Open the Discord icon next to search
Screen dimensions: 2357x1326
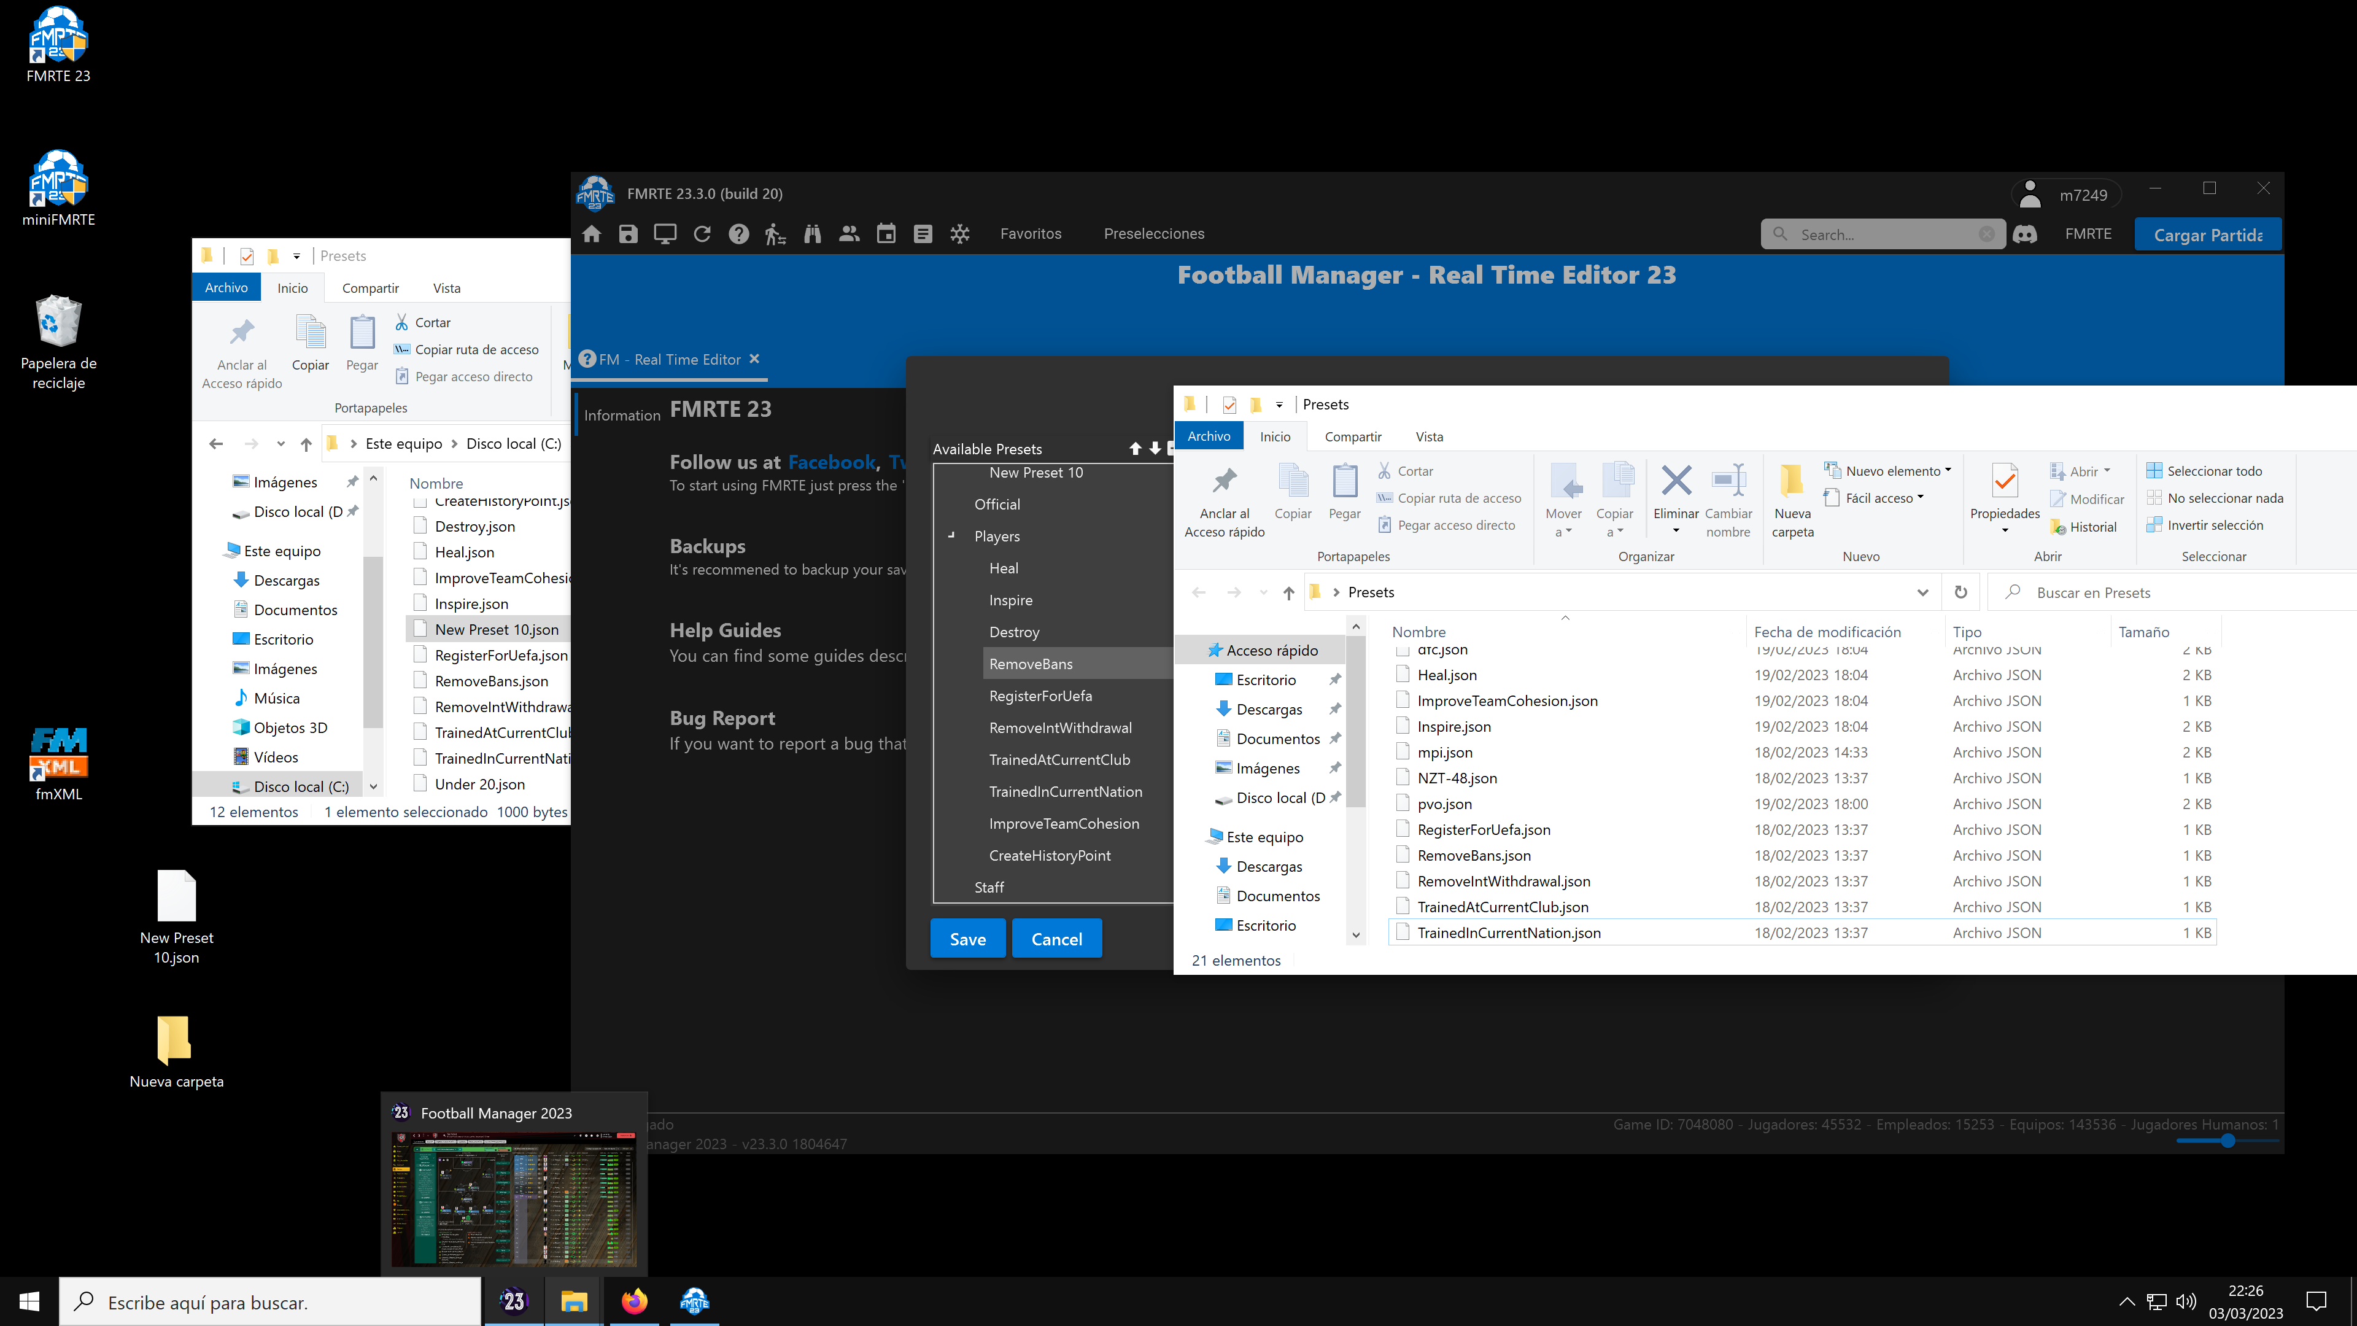(2025, 235)
